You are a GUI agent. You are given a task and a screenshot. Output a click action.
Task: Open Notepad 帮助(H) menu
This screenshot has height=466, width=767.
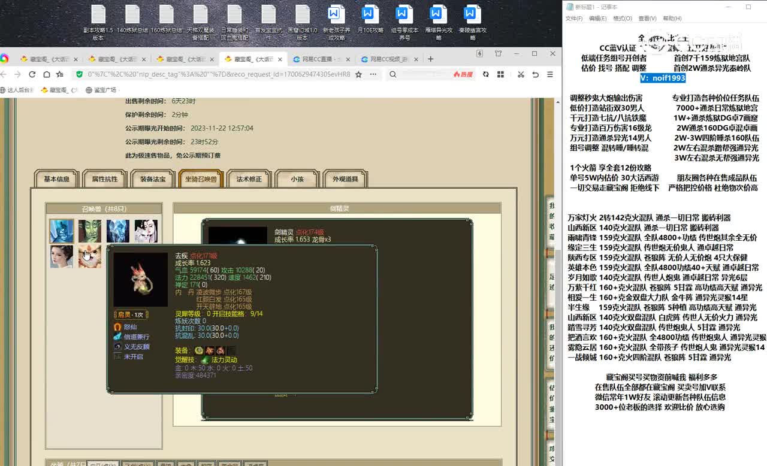click(672, 19)
